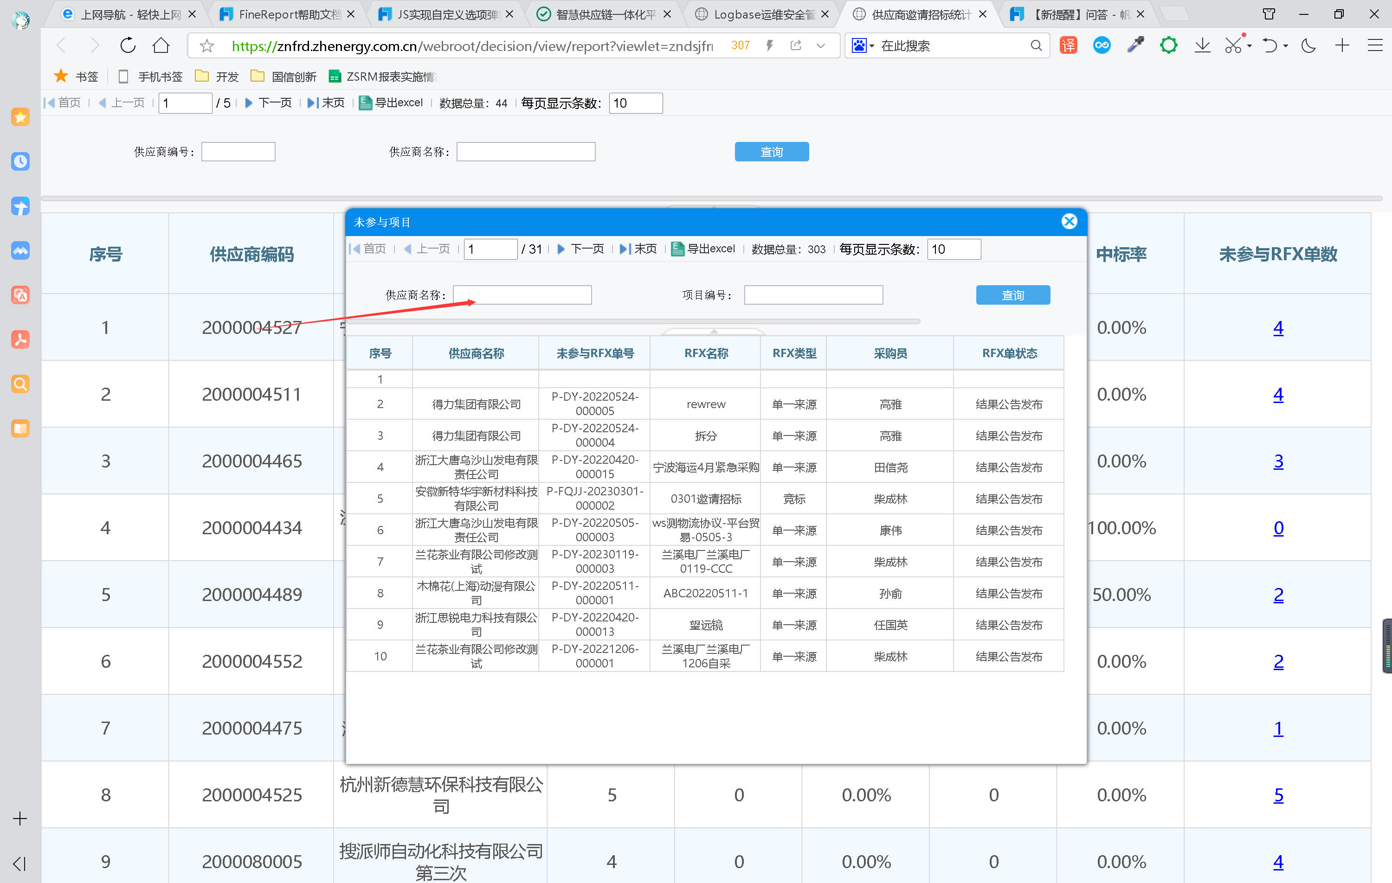This screenshot has width=1392, height=883.
Task: Reload the page with the refresh icon
Action: [x=128, y=45]
